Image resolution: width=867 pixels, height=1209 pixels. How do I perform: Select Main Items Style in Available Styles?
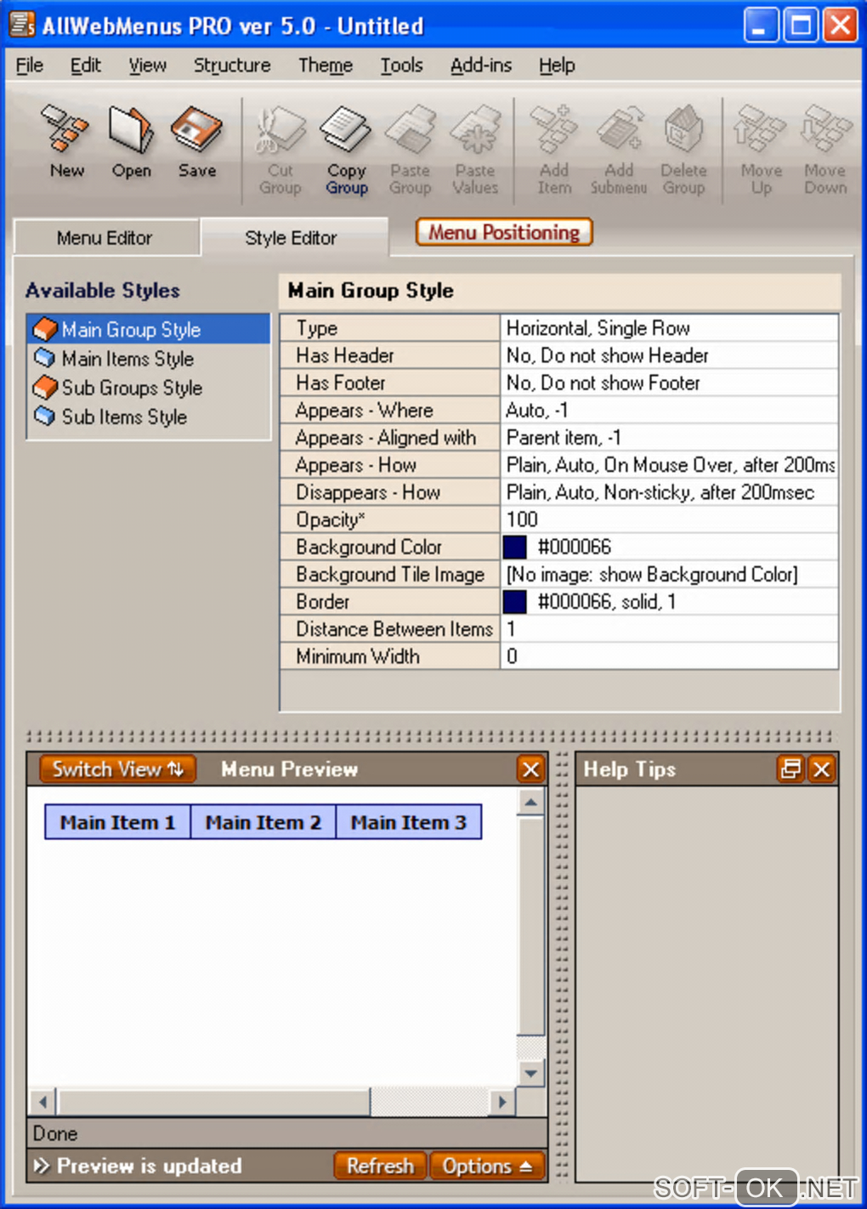point(149,359)
